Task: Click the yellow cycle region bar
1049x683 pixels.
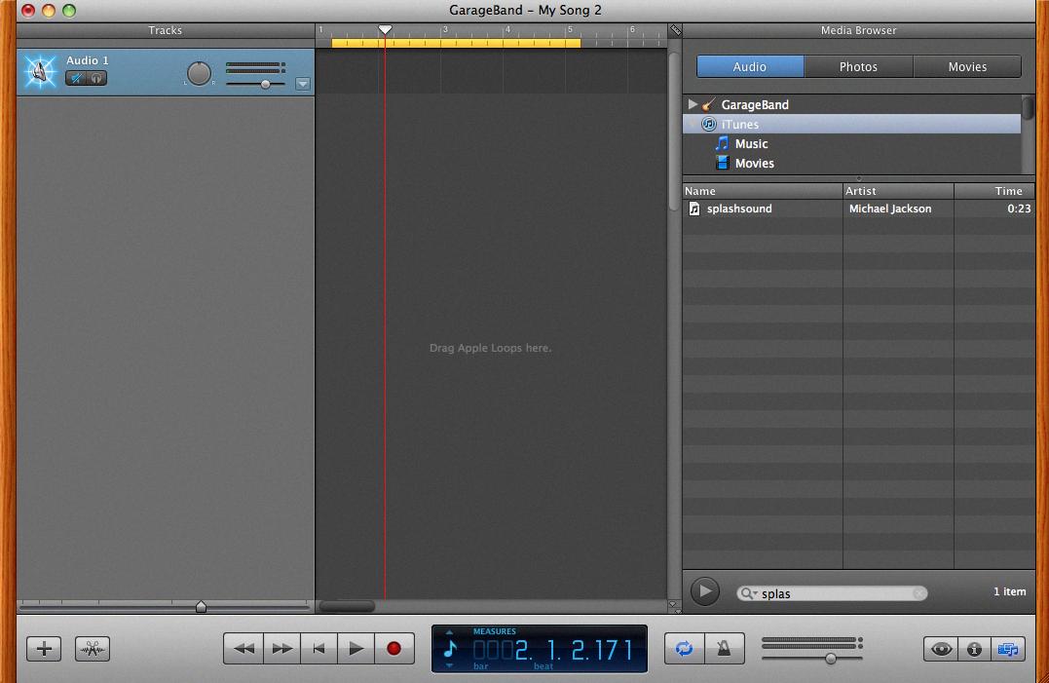Action: tap(456, 43)
